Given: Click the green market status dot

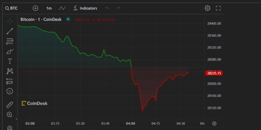Looking at the screenshot, I should click(x=68, y=19).
